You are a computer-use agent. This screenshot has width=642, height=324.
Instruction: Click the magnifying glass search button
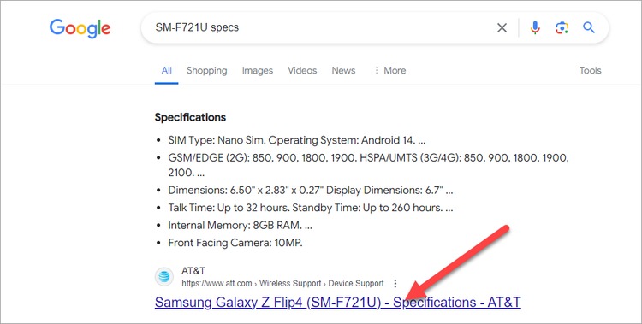tap(589, 28)
